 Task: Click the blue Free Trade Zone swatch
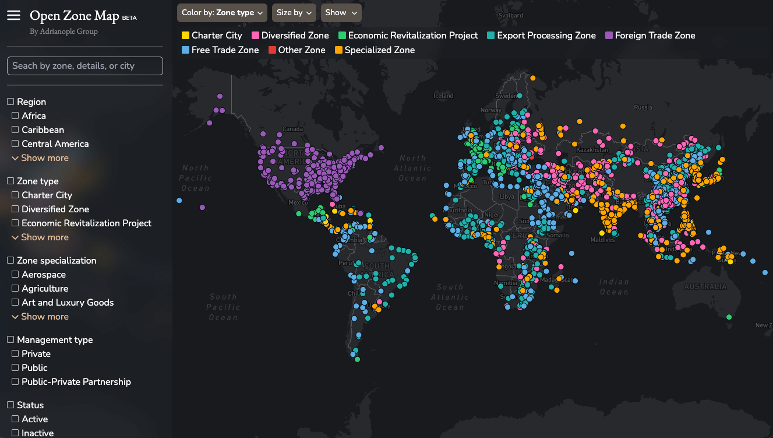click(x=186, y=50)
